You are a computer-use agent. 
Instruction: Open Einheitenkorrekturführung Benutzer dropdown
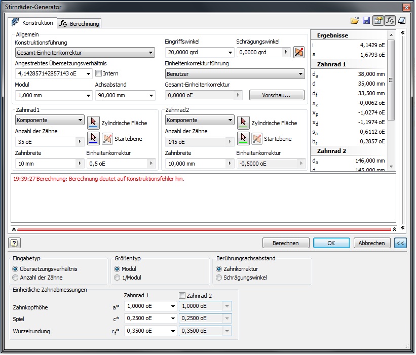(236, 74)
